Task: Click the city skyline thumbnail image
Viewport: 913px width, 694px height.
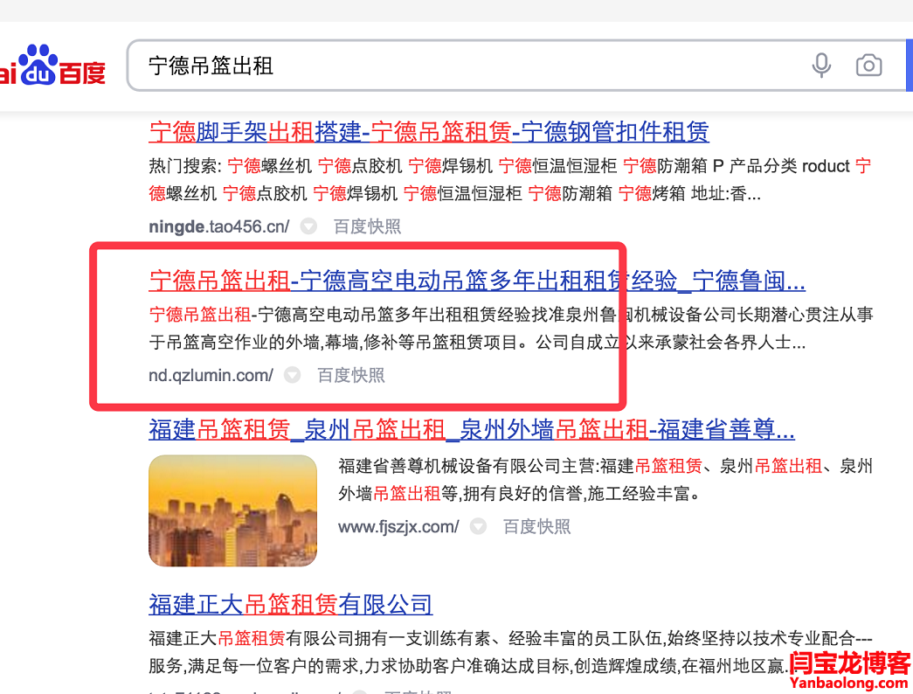Action: [232, 510]
